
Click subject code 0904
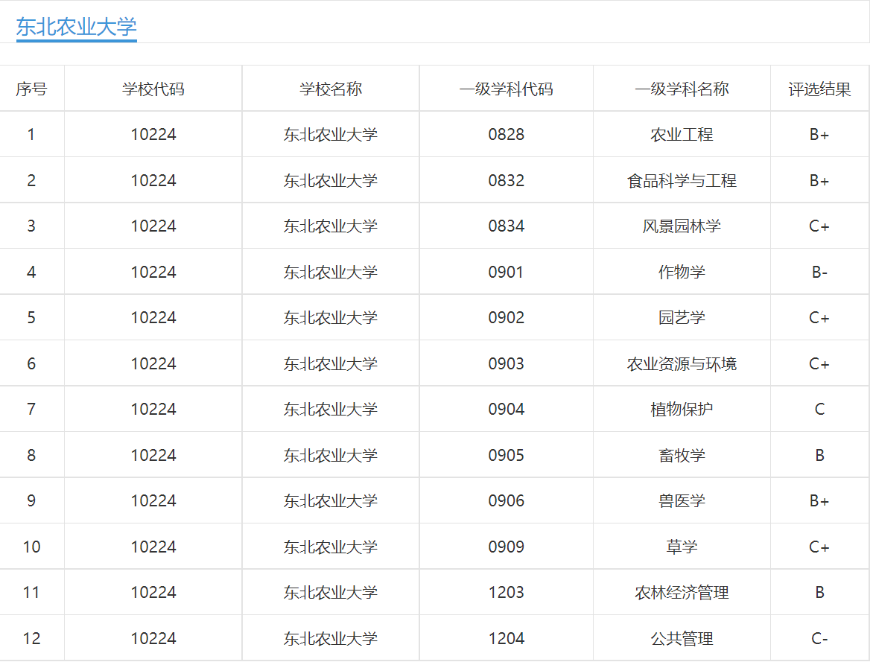coord(506,410)
